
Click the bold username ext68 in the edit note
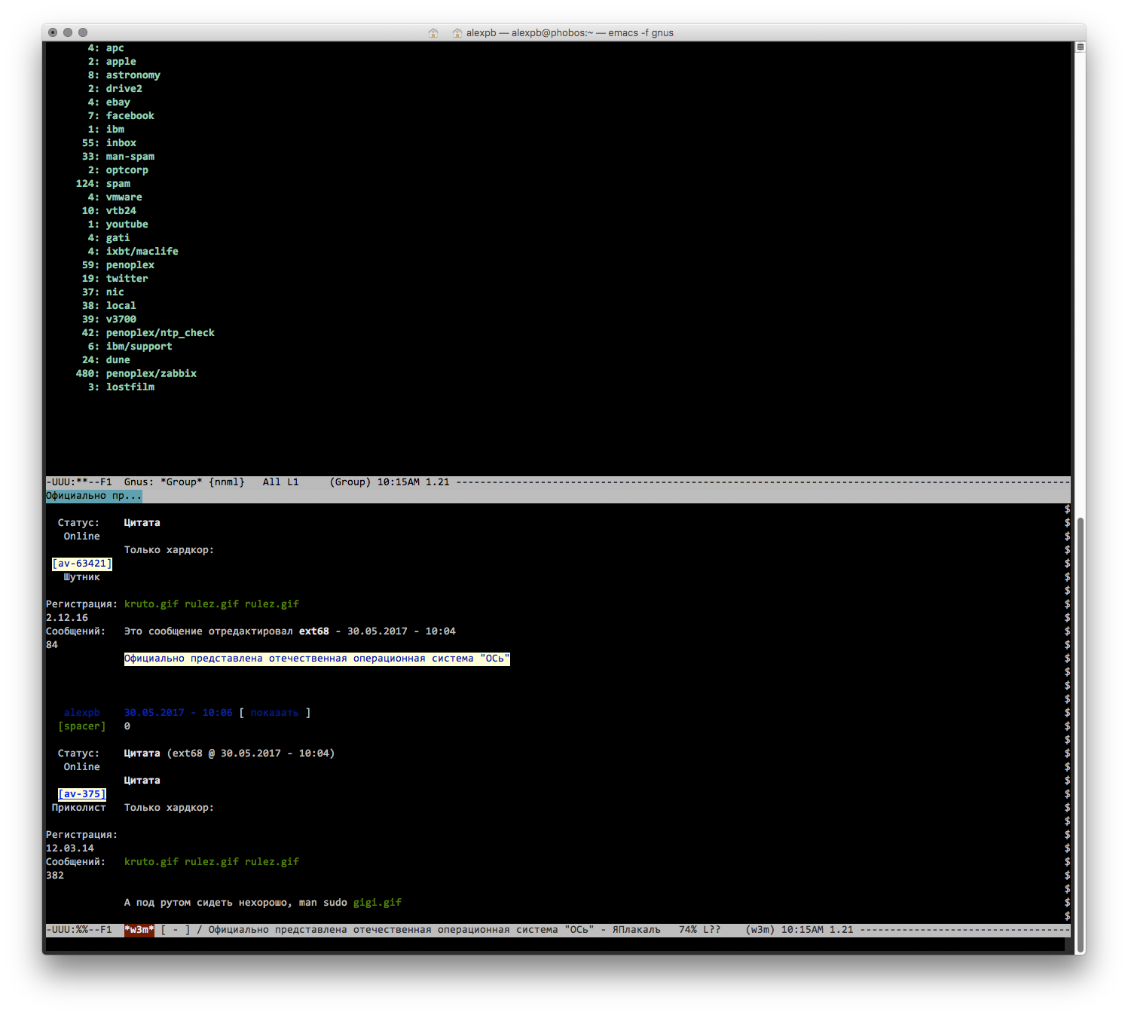314,631
